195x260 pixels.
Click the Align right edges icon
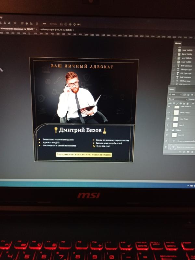coord(9,23)
